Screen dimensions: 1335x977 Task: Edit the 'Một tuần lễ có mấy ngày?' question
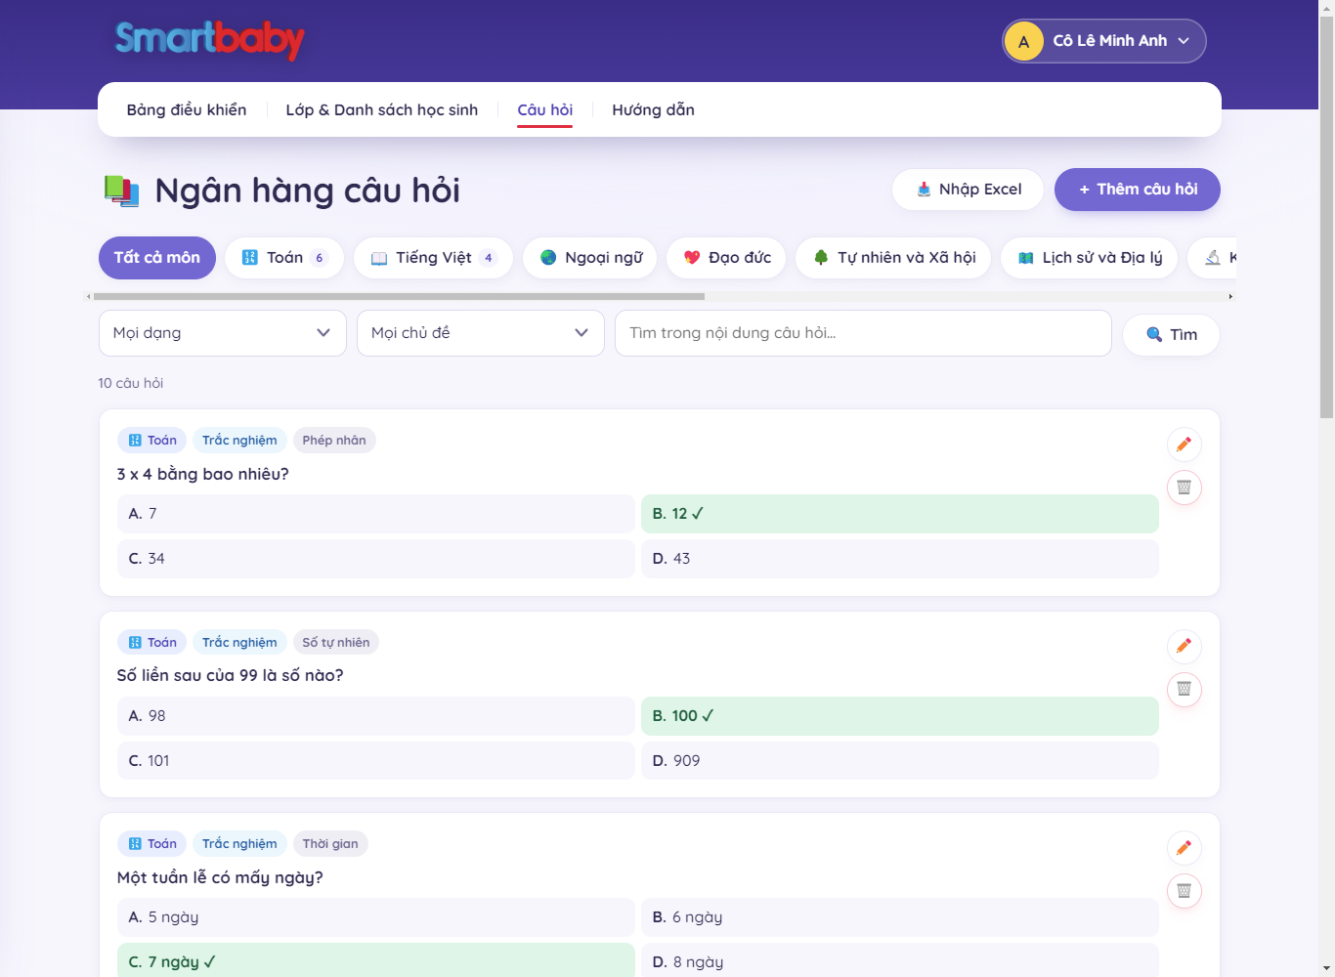click(1184, 848)
